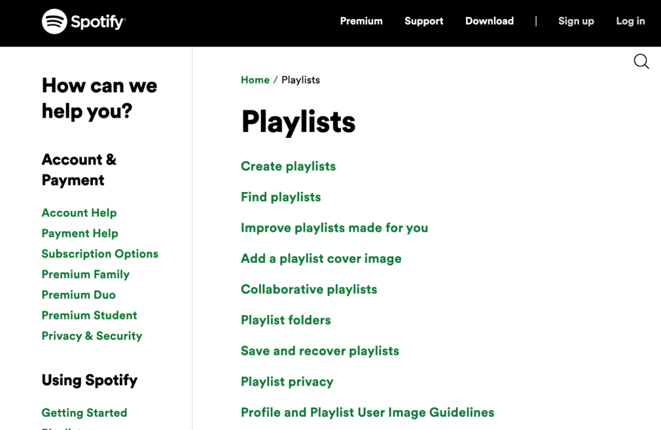Open Profile and Playlist User Image Guidelines
The height and width of the screenshot is (430, 661).
coord(368,412)
